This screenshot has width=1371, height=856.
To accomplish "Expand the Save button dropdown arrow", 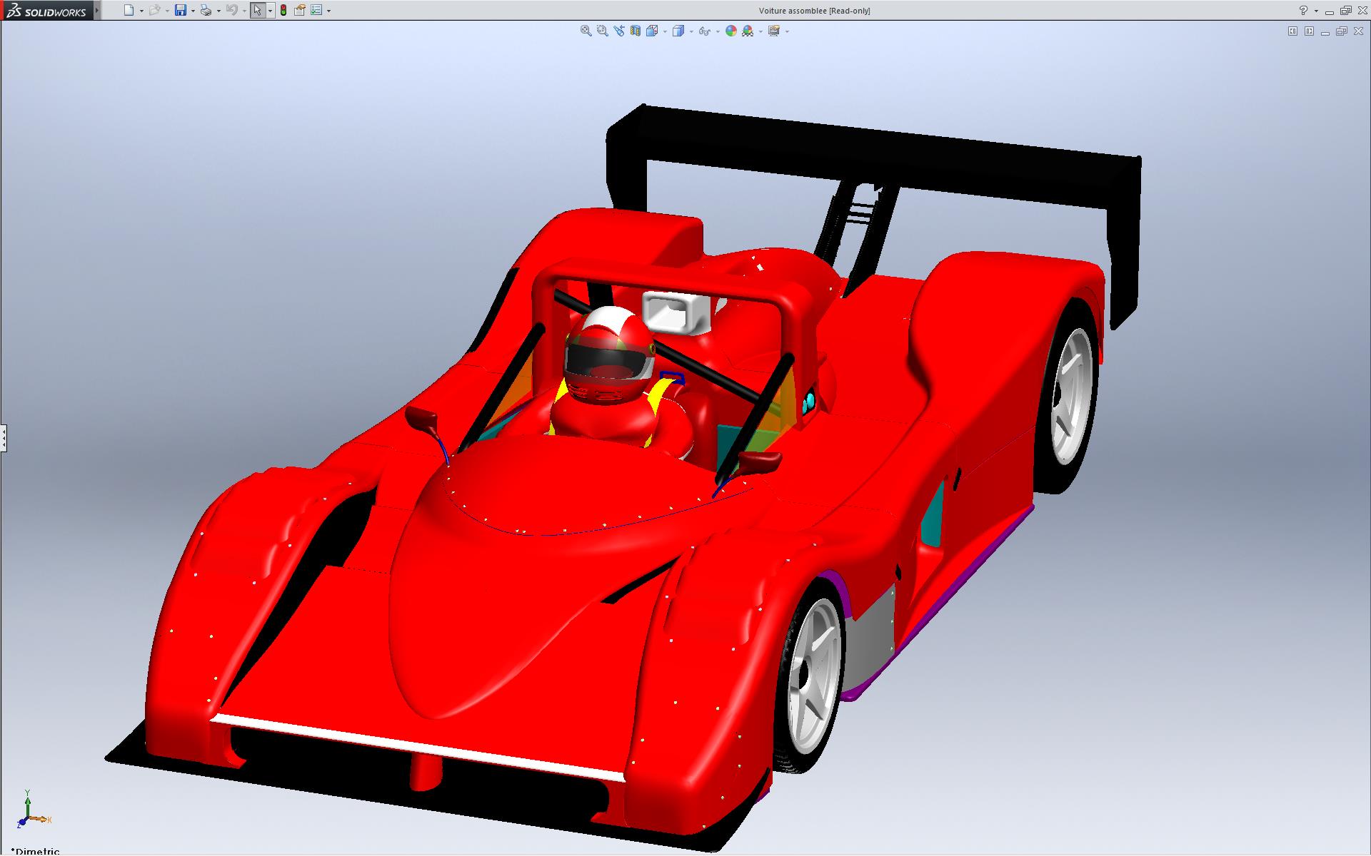I will tap(193, 11).
